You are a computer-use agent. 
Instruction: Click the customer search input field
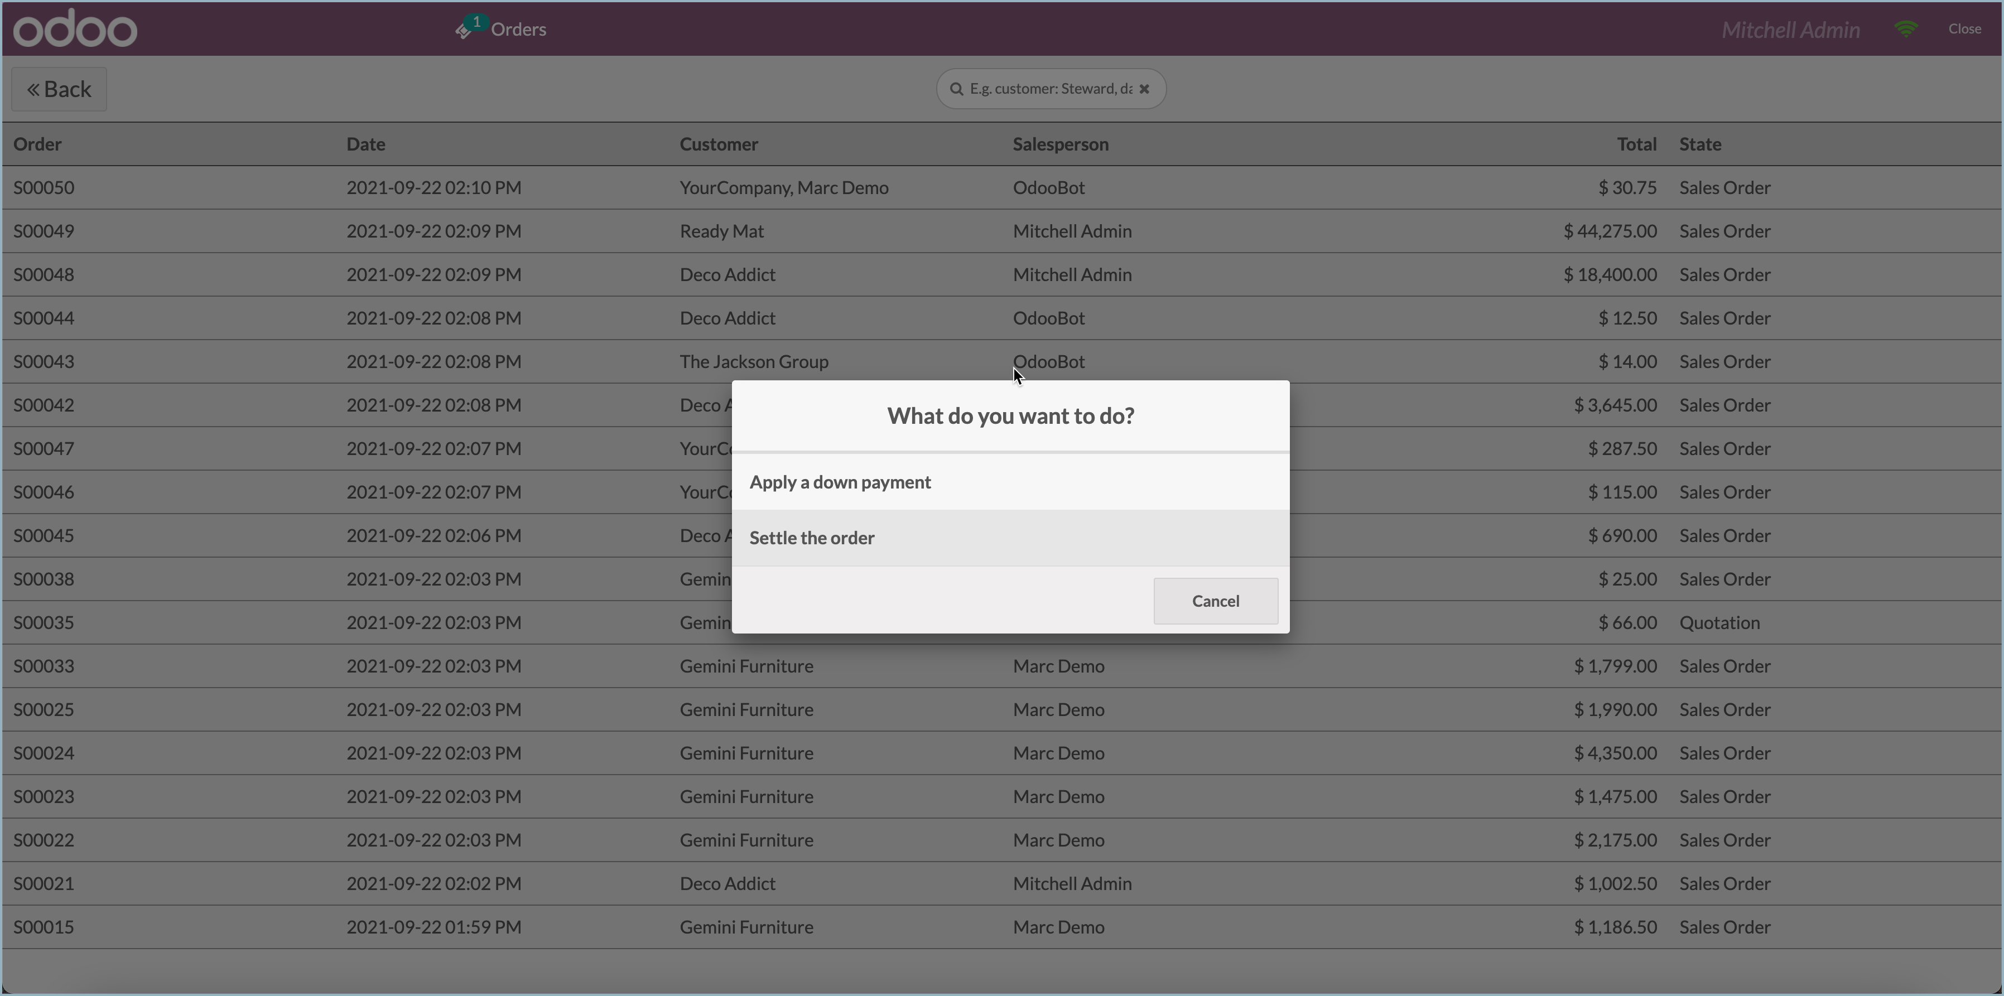click(x=1050, y=89)
